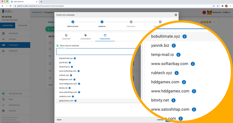Click Terms and Conditions footer link

click(x=9, y=120)
